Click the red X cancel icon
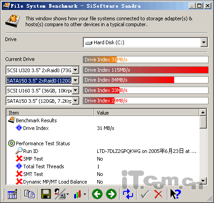 [158, 194]
